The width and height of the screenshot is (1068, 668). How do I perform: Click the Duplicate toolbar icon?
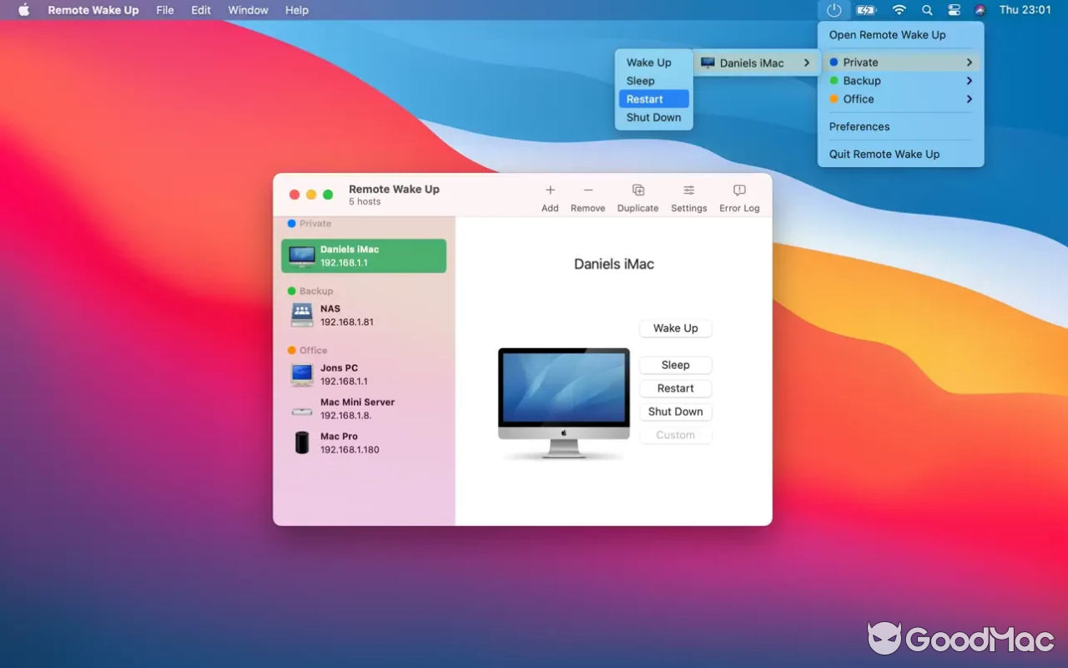tap(638, 191)
